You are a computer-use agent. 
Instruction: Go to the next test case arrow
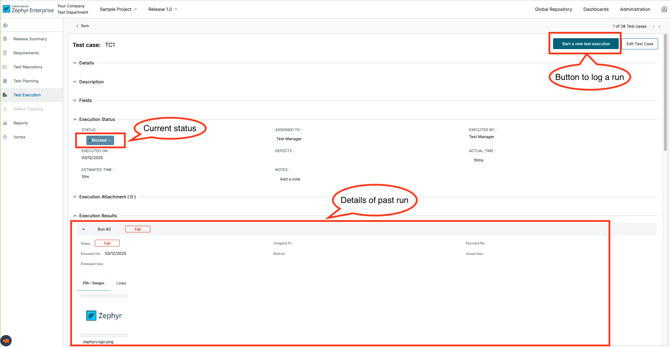pos(659,27)
